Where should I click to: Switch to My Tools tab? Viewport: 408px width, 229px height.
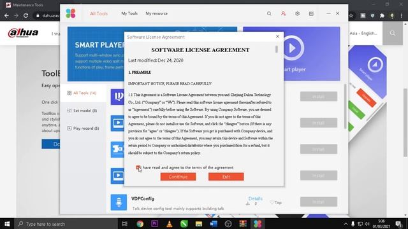tap(129, 13)
